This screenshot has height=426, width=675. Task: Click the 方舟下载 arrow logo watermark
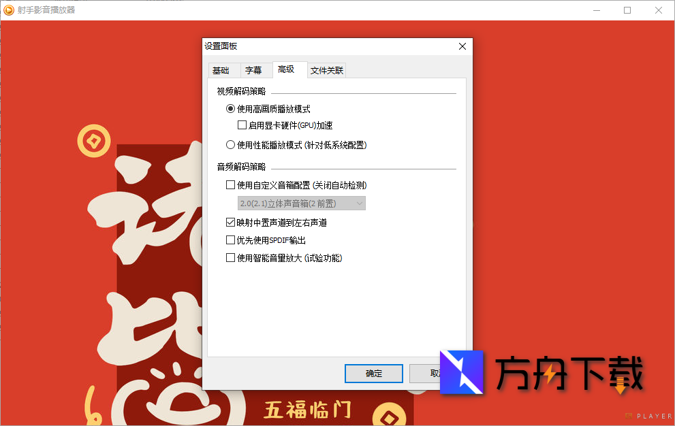point(462,373)
